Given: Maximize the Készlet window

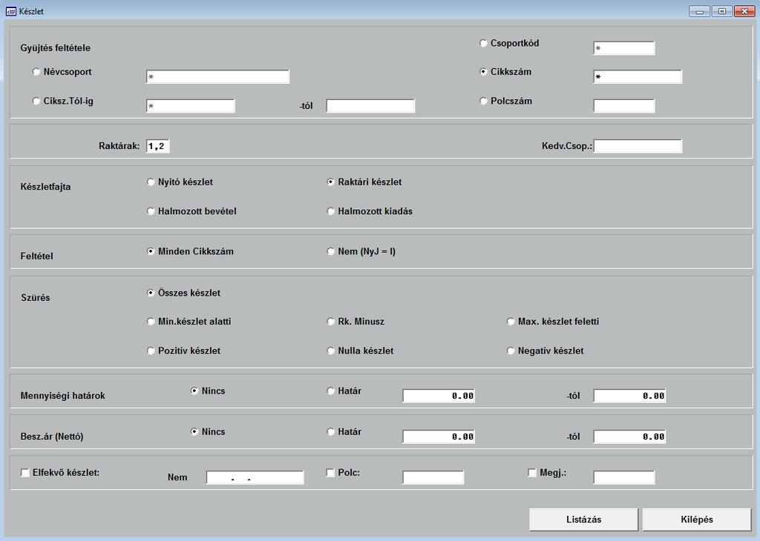Looking at the screenshot, I should coord(722,11).
